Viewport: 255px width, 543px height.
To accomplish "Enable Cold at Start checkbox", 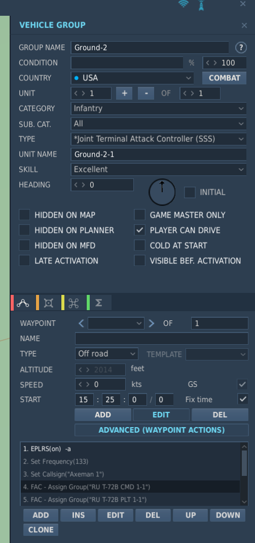I will pos(139,245).
